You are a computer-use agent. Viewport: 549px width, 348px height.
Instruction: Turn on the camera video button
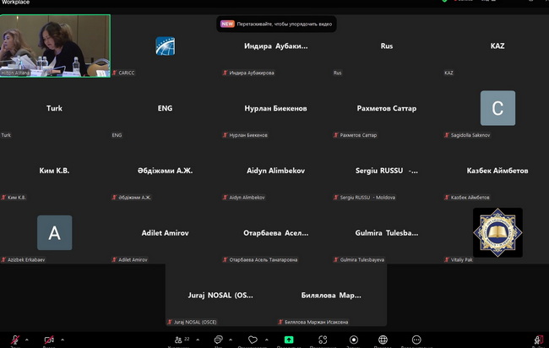(x=49, y=340)
